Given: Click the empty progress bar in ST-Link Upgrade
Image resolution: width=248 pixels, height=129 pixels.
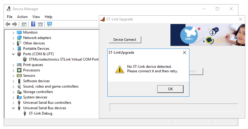Looking at the screenshot, I should point(174,108).
